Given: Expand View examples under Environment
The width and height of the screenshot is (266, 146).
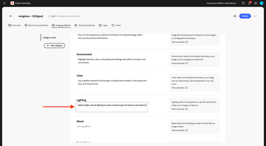Looking at the screenshot, I should pyautogui.click(x=179, y=63).
